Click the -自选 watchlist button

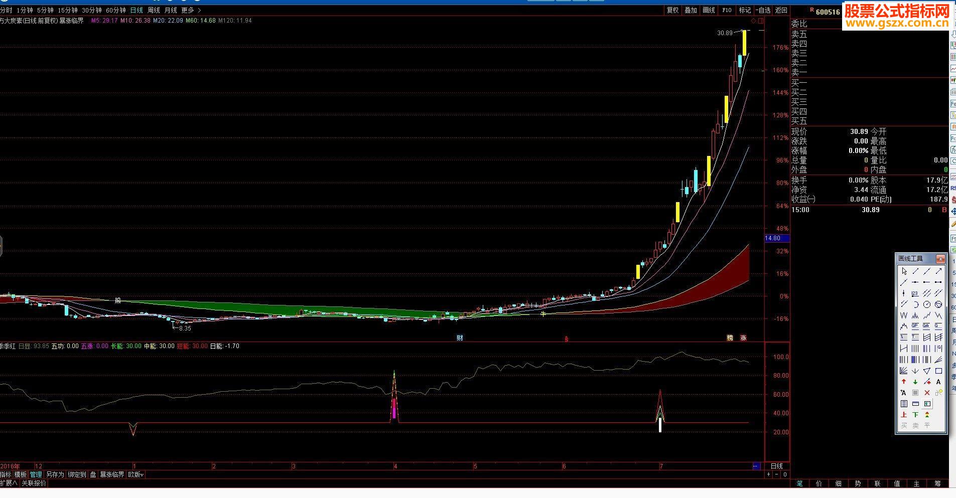click(763, 10)
